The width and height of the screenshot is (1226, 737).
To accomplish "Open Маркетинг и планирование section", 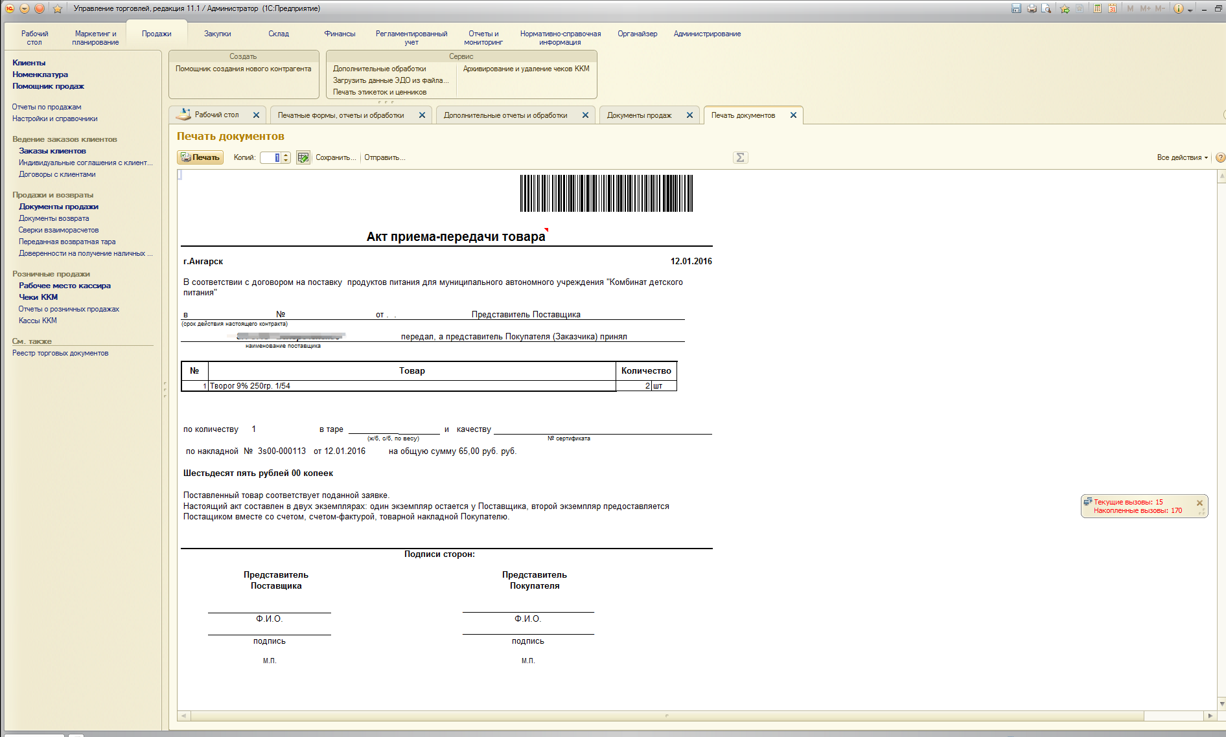I will pos(95,38).
